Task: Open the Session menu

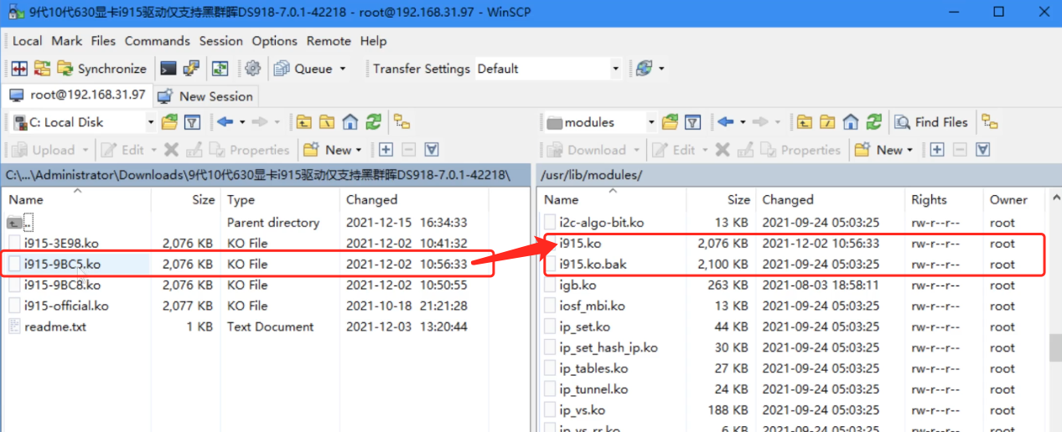Action: point(221,41)
